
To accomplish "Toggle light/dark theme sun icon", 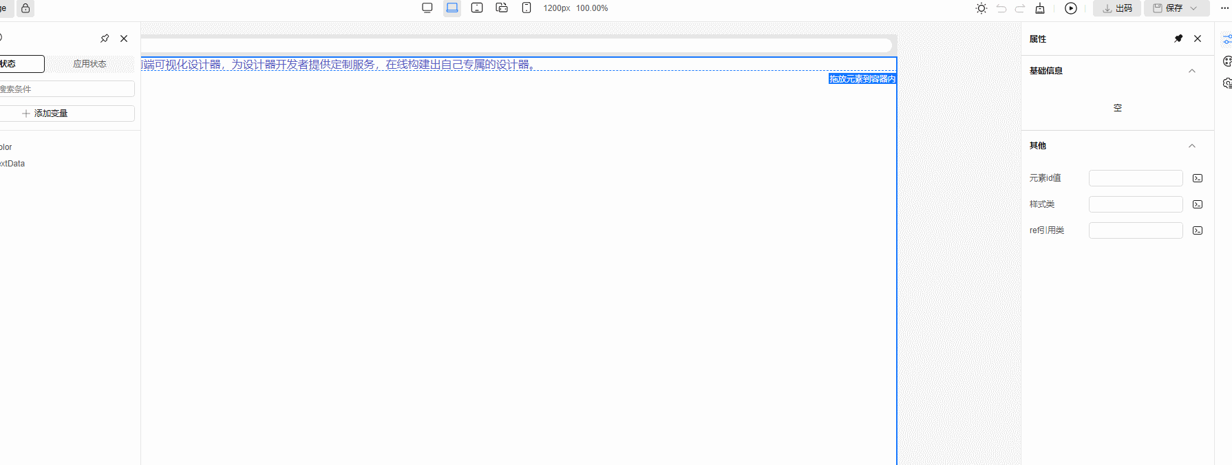I will click(981, 8).
